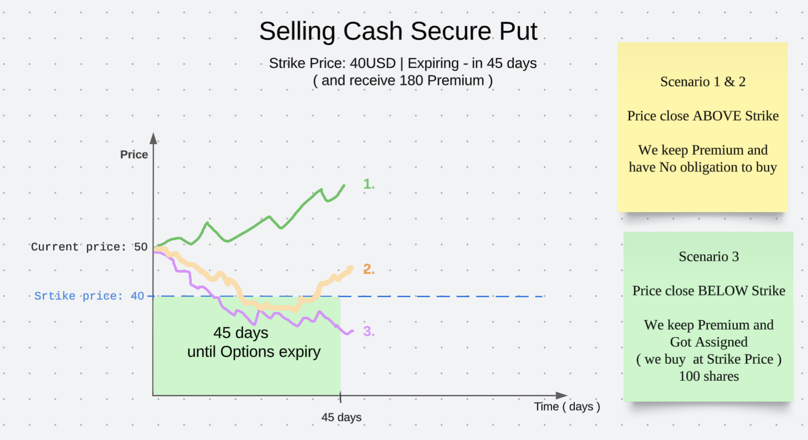Select the "and receive 180 Premium" line
The width and height of the screenshot is (808, 440).
tap(403, 81)
